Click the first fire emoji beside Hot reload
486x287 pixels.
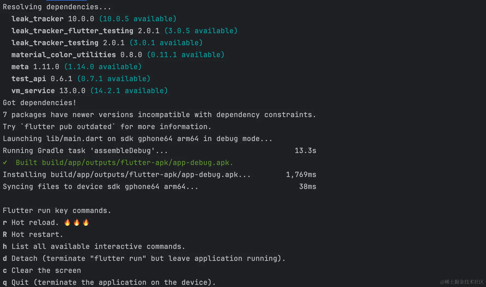(67, 222)
